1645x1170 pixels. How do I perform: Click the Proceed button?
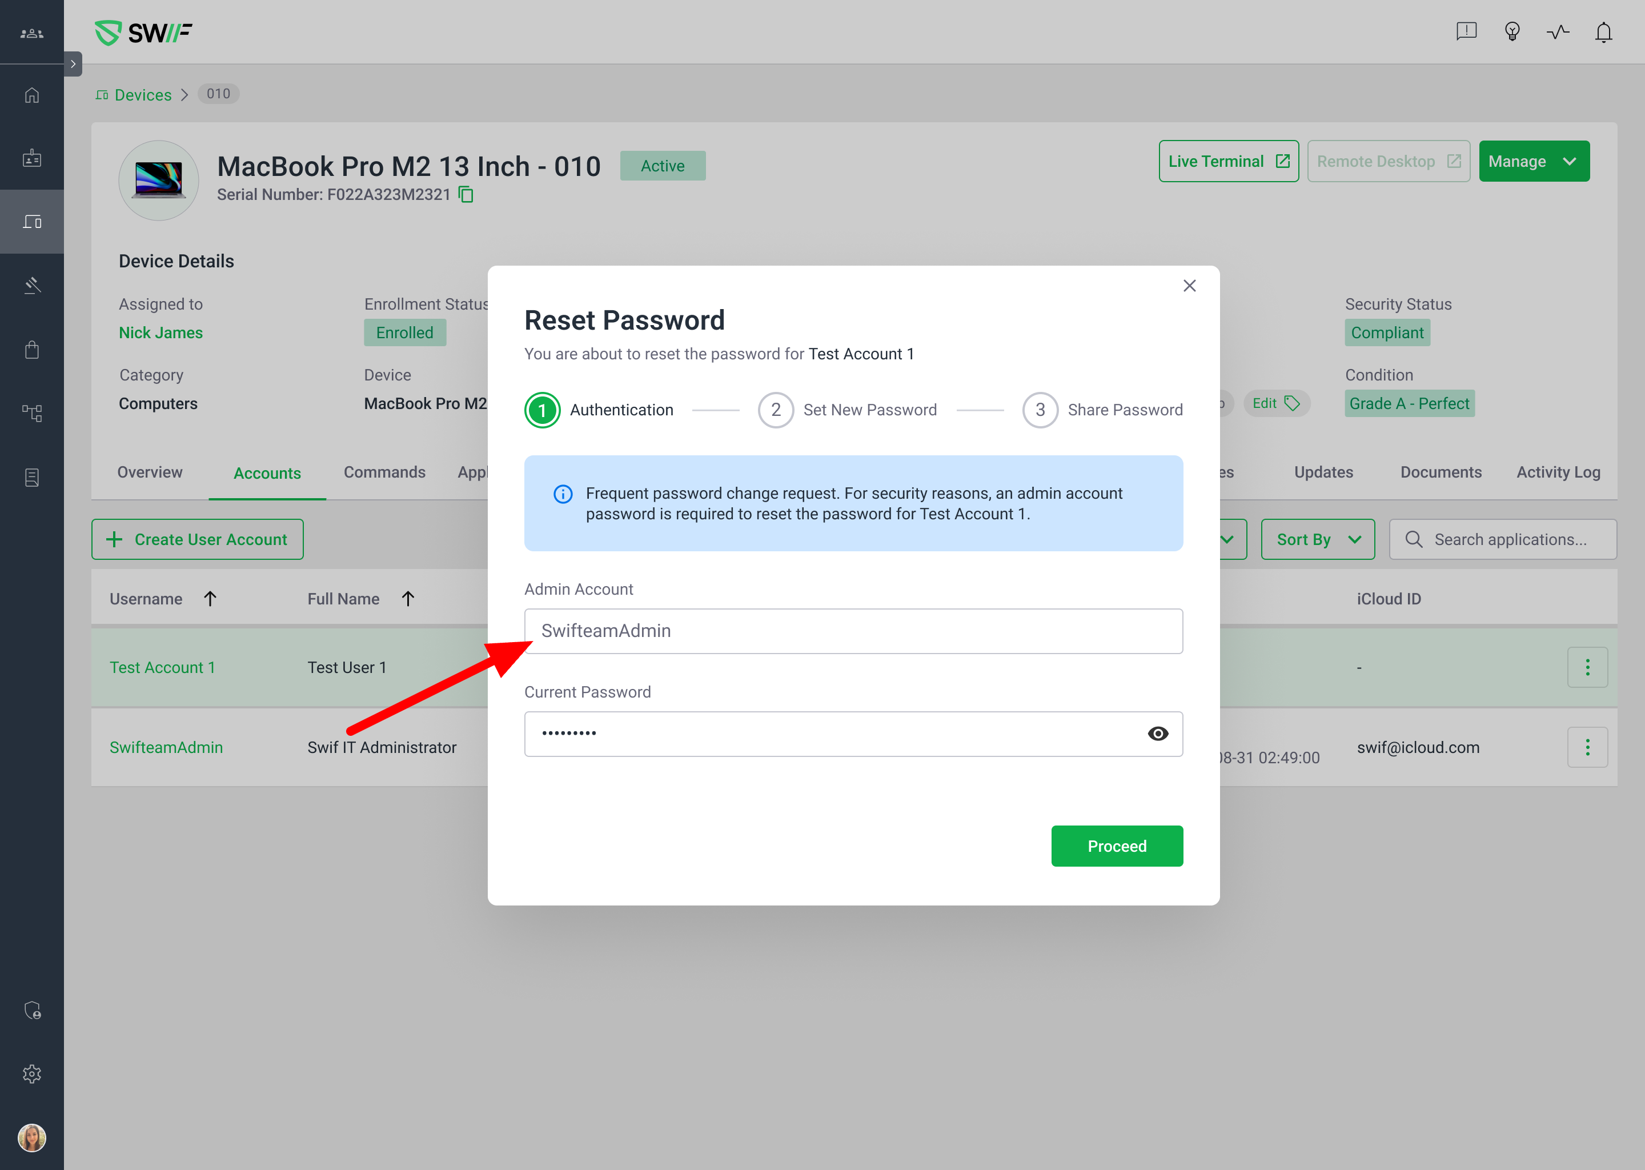(1116, 846)
